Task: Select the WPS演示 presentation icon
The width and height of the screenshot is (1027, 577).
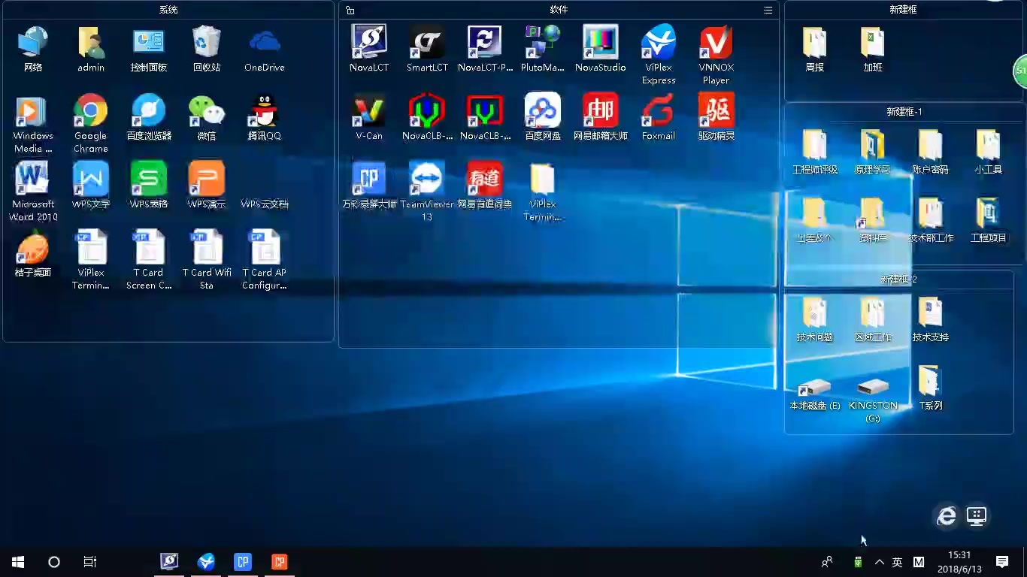Action: tap(206, 185)
